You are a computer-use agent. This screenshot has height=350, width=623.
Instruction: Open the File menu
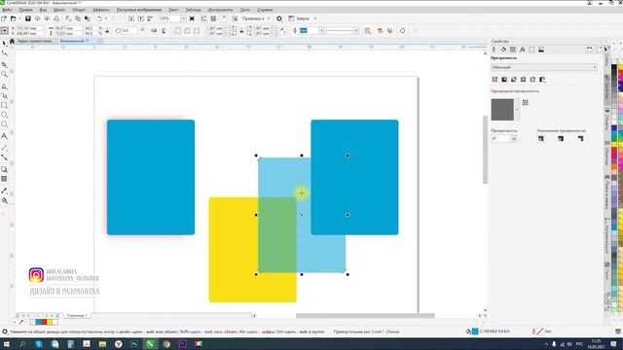7,10
